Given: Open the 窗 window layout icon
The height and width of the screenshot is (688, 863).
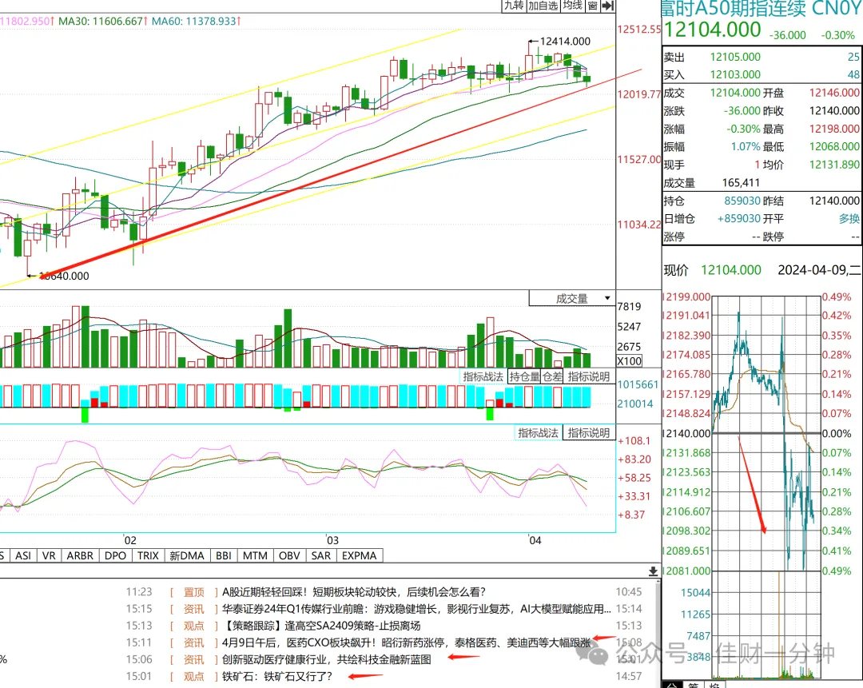Looking at the screenshot, I should click(x=592, y=6).
